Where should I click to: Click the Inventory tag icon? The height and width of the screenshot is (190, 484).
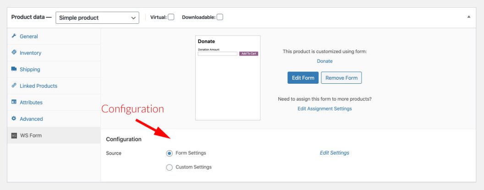pos(14,53)
